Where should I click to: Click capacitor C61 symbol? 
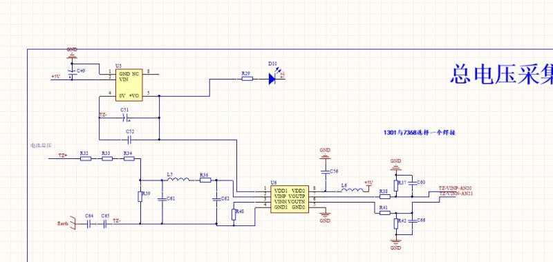[x=162, y=199]
